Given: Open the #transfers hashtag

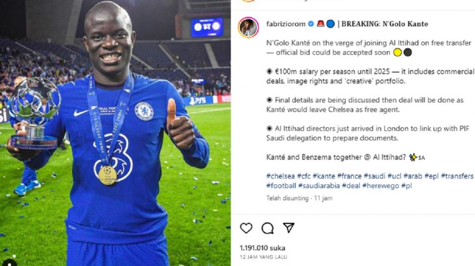Looking at the screenshot, I should tap(457, 176).
